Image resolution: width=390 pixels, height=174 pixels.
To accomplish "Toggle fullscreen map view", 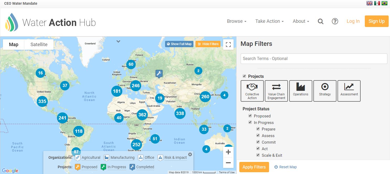I will (x=228, y=44).
